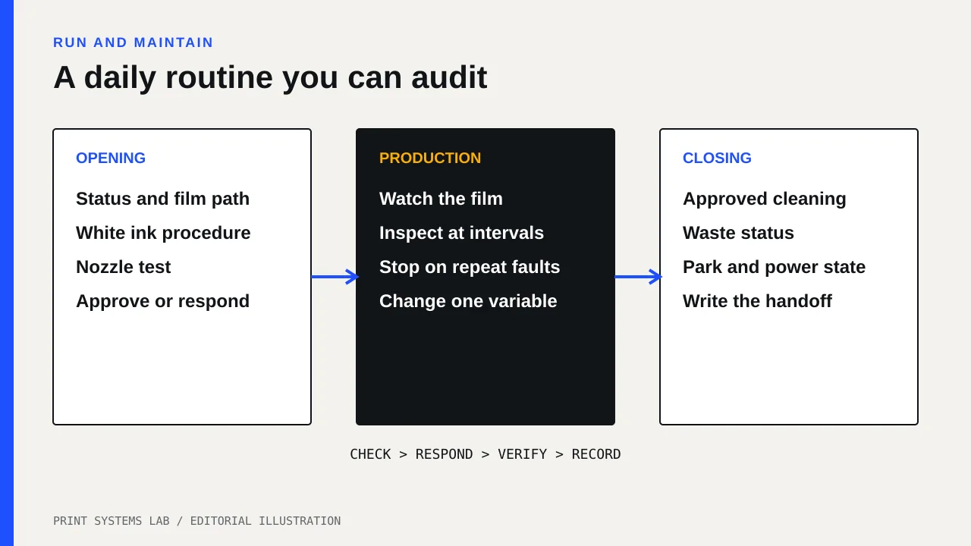Select the title "A daily routine you can audit"
The image size is (971, 546).
[270, 77]
